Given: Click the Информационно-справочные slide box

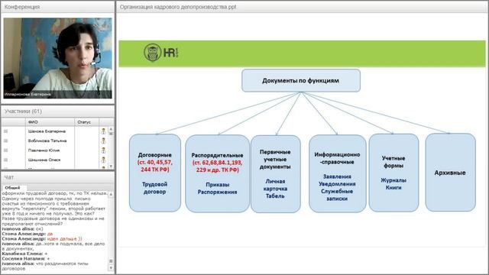Looking at the screenshot, I should (x=337, y=173).
